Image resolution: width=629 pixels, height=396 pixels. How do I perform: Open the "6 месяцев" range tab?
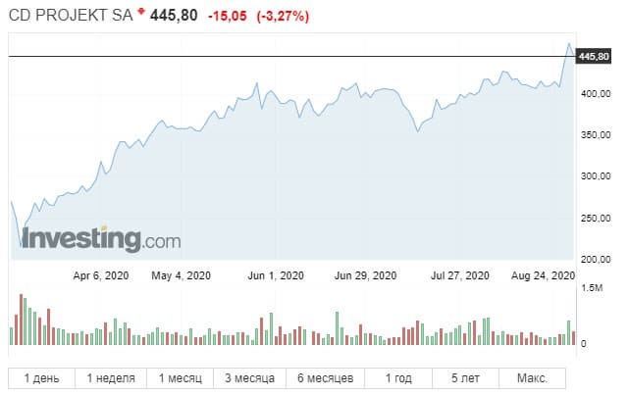[x=325, y=377]
